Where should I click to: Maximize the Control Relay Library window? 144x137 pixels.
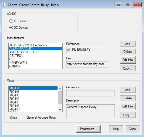(128, 5)
